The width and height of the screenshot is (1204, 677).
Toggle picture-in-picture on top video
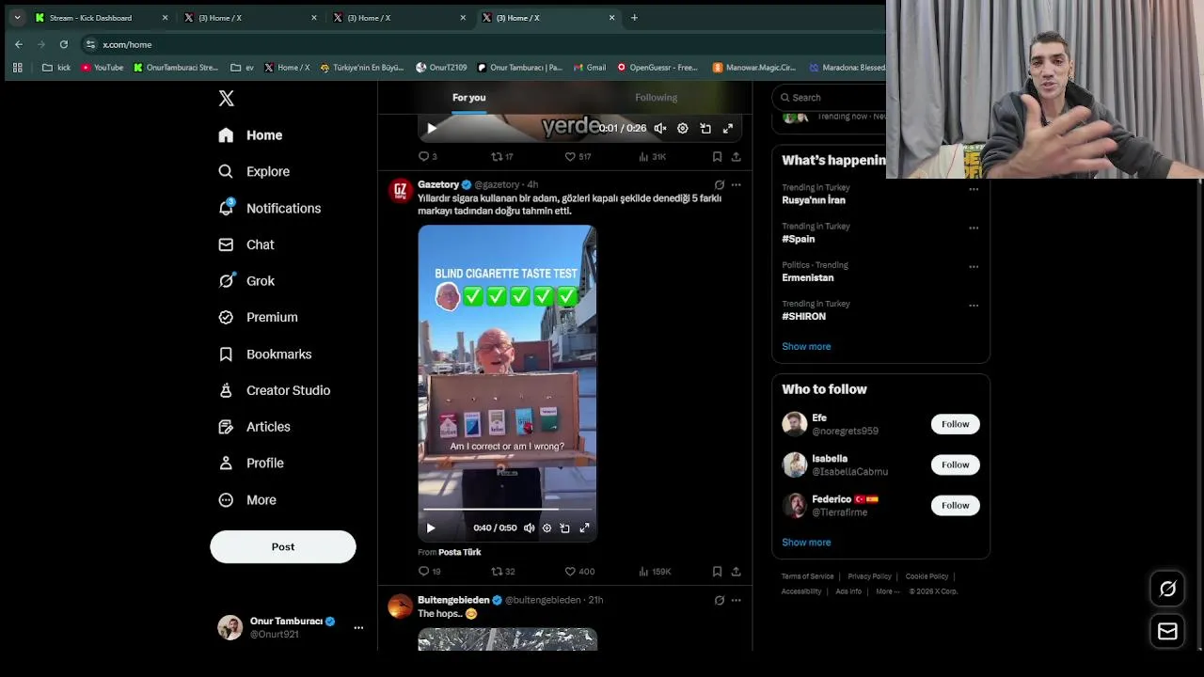tap(705, 129)
